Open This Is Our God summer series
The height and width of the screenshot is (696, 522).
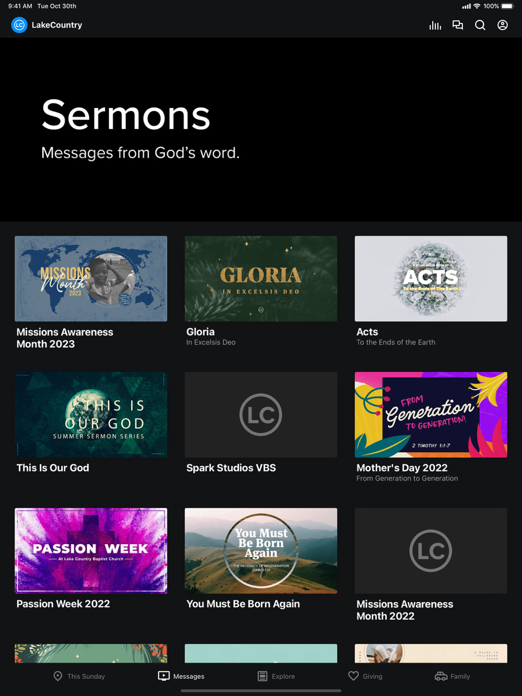tap(91, 415)
